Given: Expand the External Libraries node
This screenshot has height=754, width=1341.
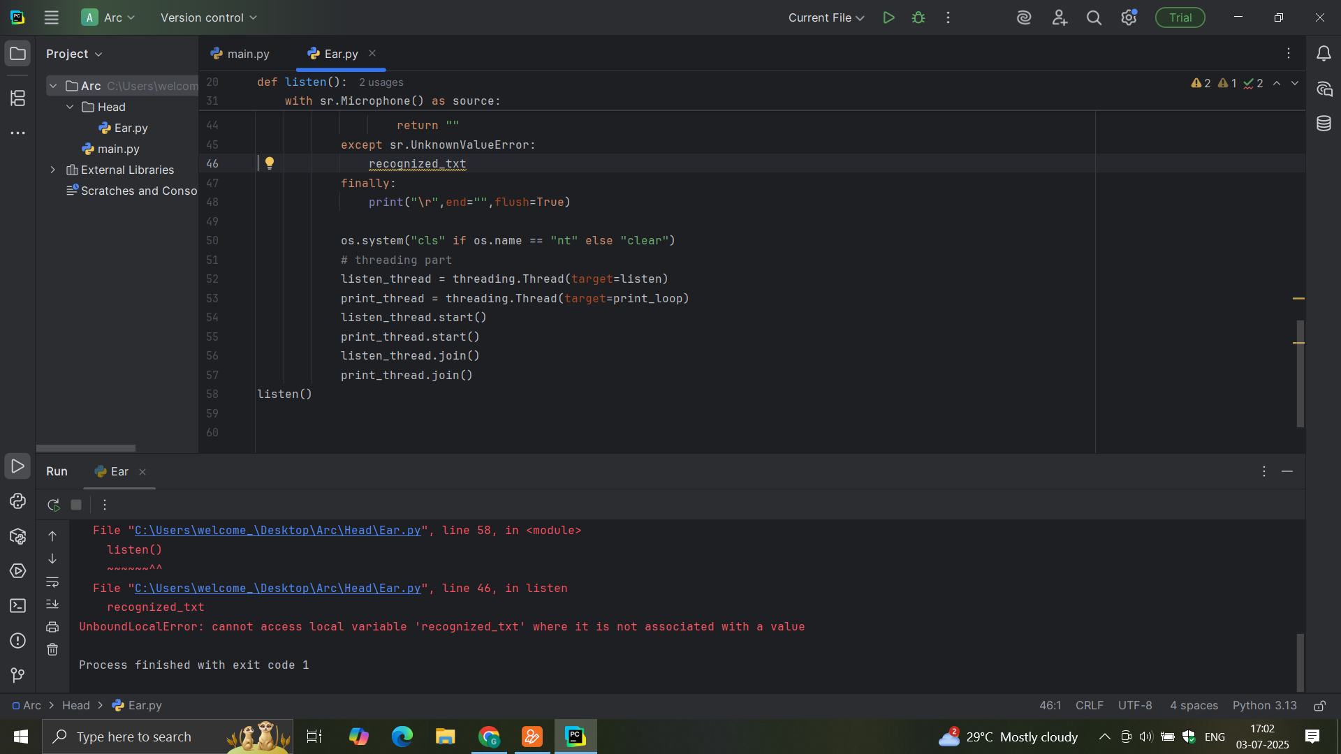Looking at the screenshot, I should 53,170.
